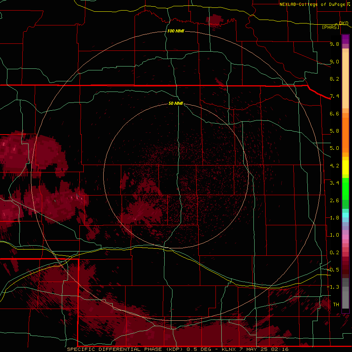Screen dimensions: 352x352
Task: Click the 1.0 value on the color scale
Action: (x=334, y=235)
